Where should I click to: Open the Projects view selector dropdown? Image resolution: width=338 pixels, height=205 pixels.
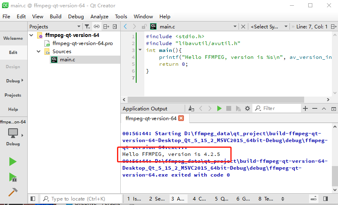click(x=55, y=27)
